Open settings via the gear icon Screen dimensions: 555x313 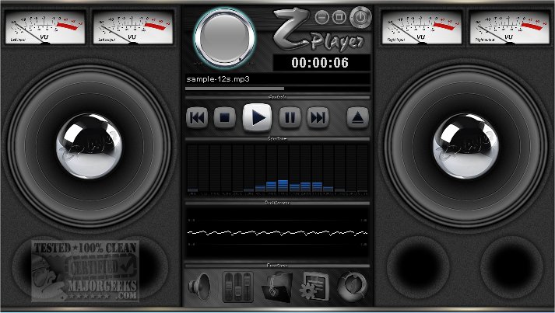pyautogui.click(x=314, y=287)
